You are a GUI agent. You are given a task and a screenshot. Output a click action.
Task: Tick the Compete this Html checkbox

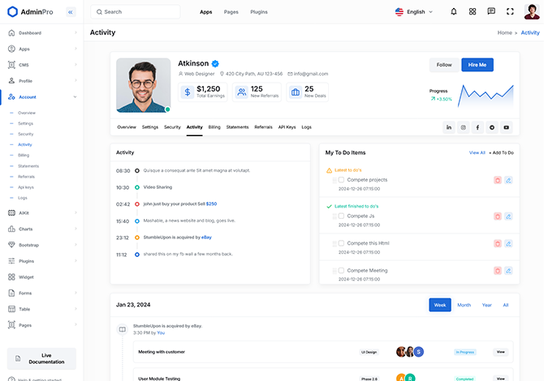[341, 243]
